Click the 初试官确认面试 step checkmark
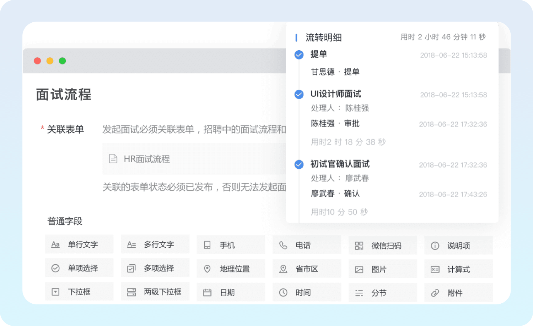This screenshot has width=533, height=326. pos(299,165)
